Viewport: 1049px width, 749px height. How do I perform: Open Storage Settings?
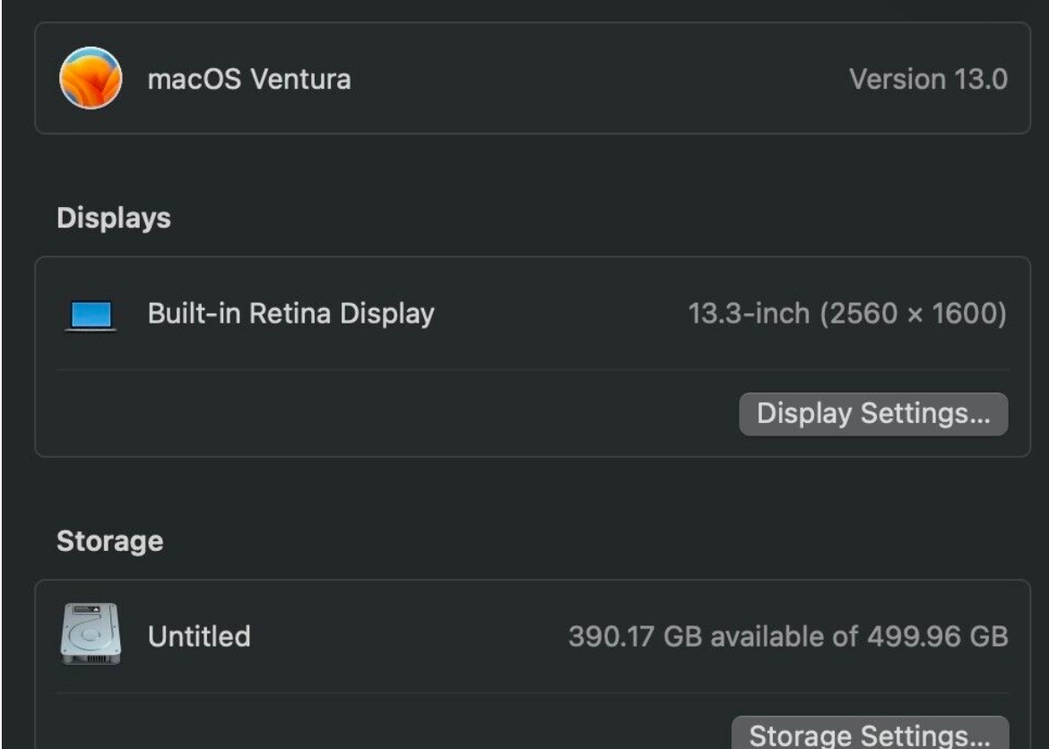(x=870, y=733)
